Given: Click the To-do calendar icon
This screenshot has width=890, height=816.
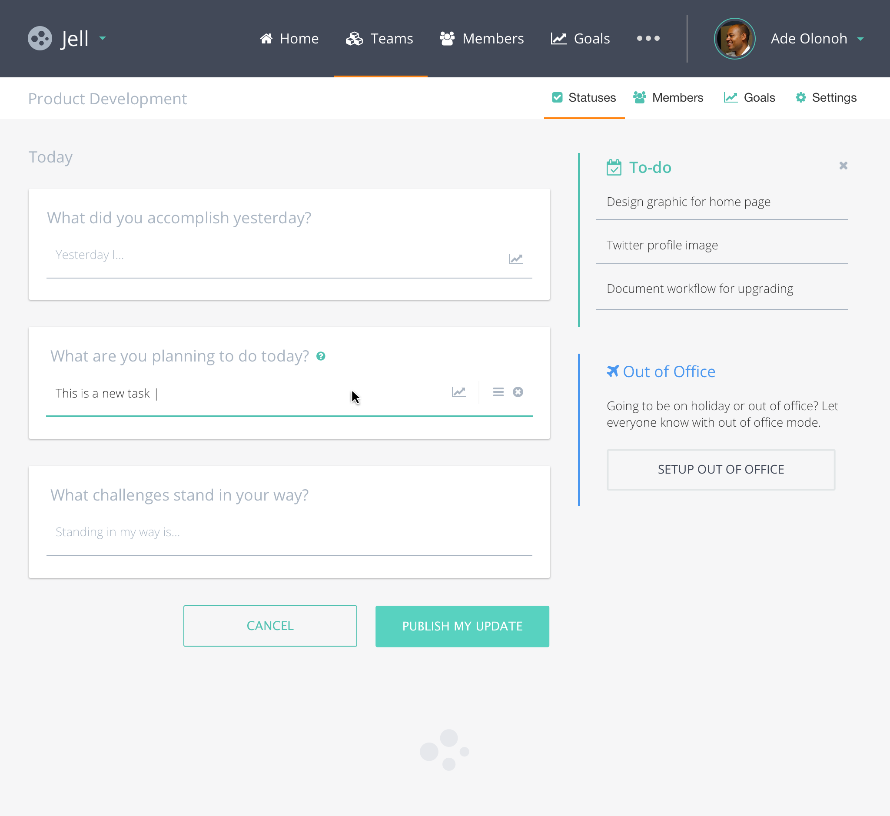Looking at the screenshot, I should (x=614, y=168).
